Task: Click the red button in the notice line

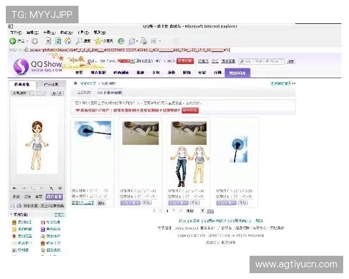Action: (x=190, y=110)
